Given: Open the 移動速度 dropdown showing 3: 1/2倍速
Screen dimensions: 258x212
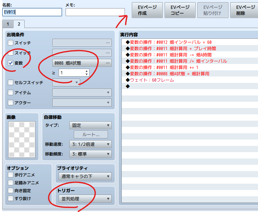Looking at the screenshot, I should (91, 144).
